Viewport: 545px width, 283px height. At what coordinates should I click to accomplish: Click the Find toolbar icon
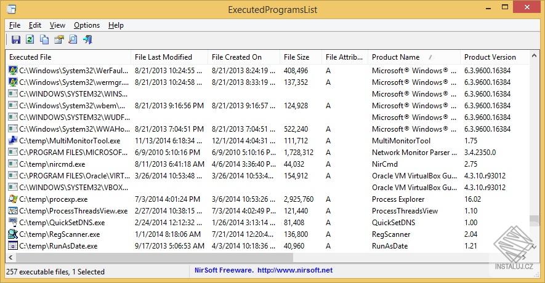pyautogui.click(x=73, y=39)
